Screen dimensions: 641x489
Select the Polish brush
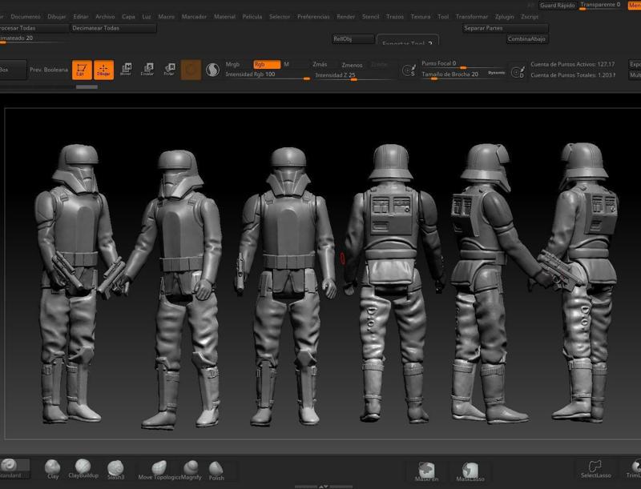point(216,469)
